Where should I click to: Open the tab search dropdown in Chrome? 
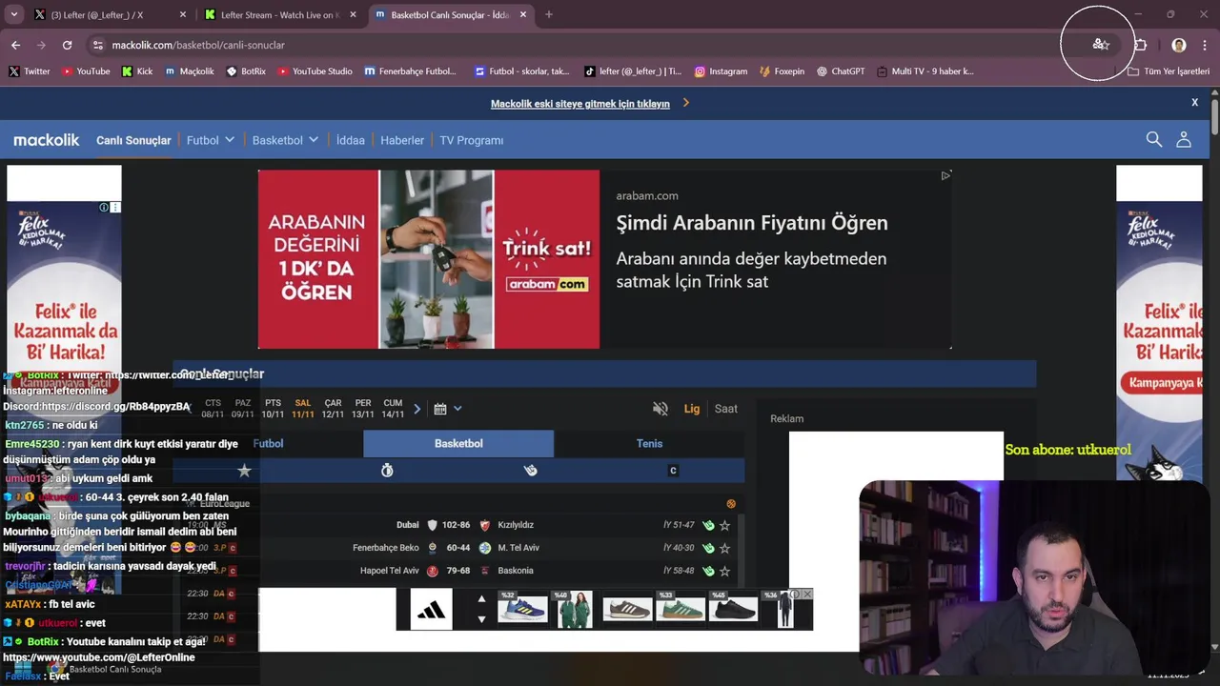pos(13,14)
